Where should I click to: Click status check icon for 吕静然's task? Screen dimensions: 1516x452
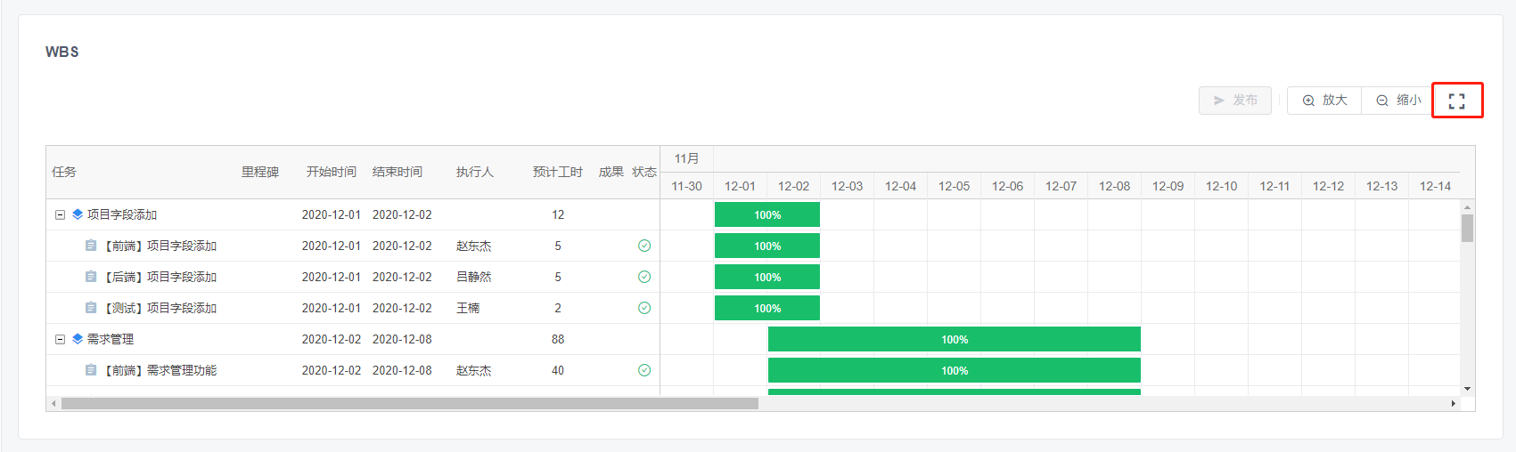[x=644, y=277]
